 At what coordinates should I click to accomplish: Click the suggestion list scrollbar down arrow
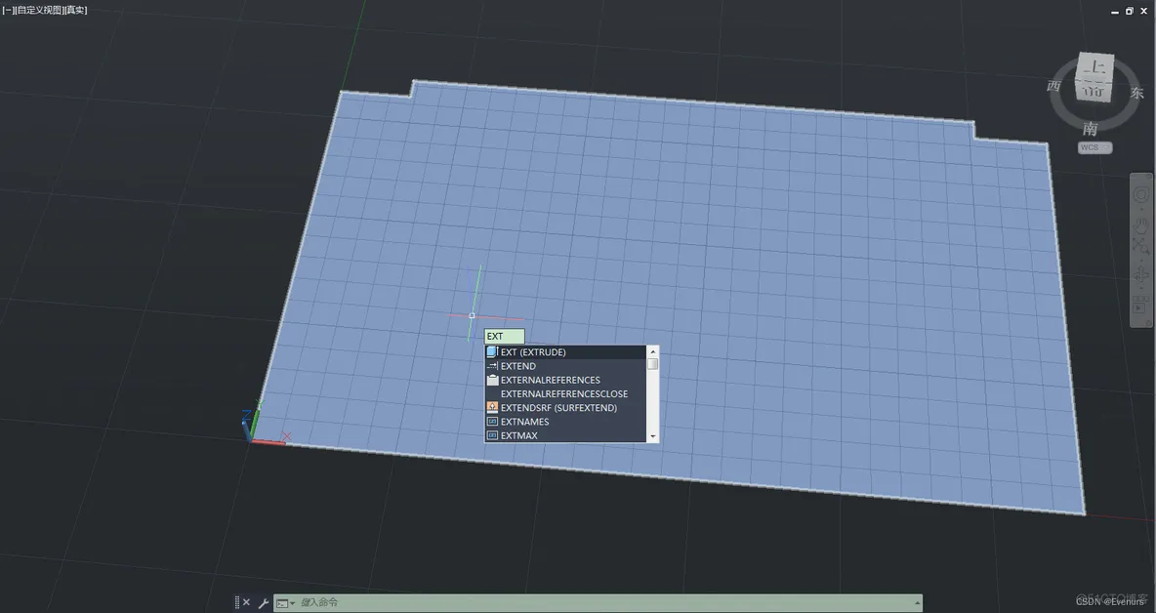[x=652, y=437]
